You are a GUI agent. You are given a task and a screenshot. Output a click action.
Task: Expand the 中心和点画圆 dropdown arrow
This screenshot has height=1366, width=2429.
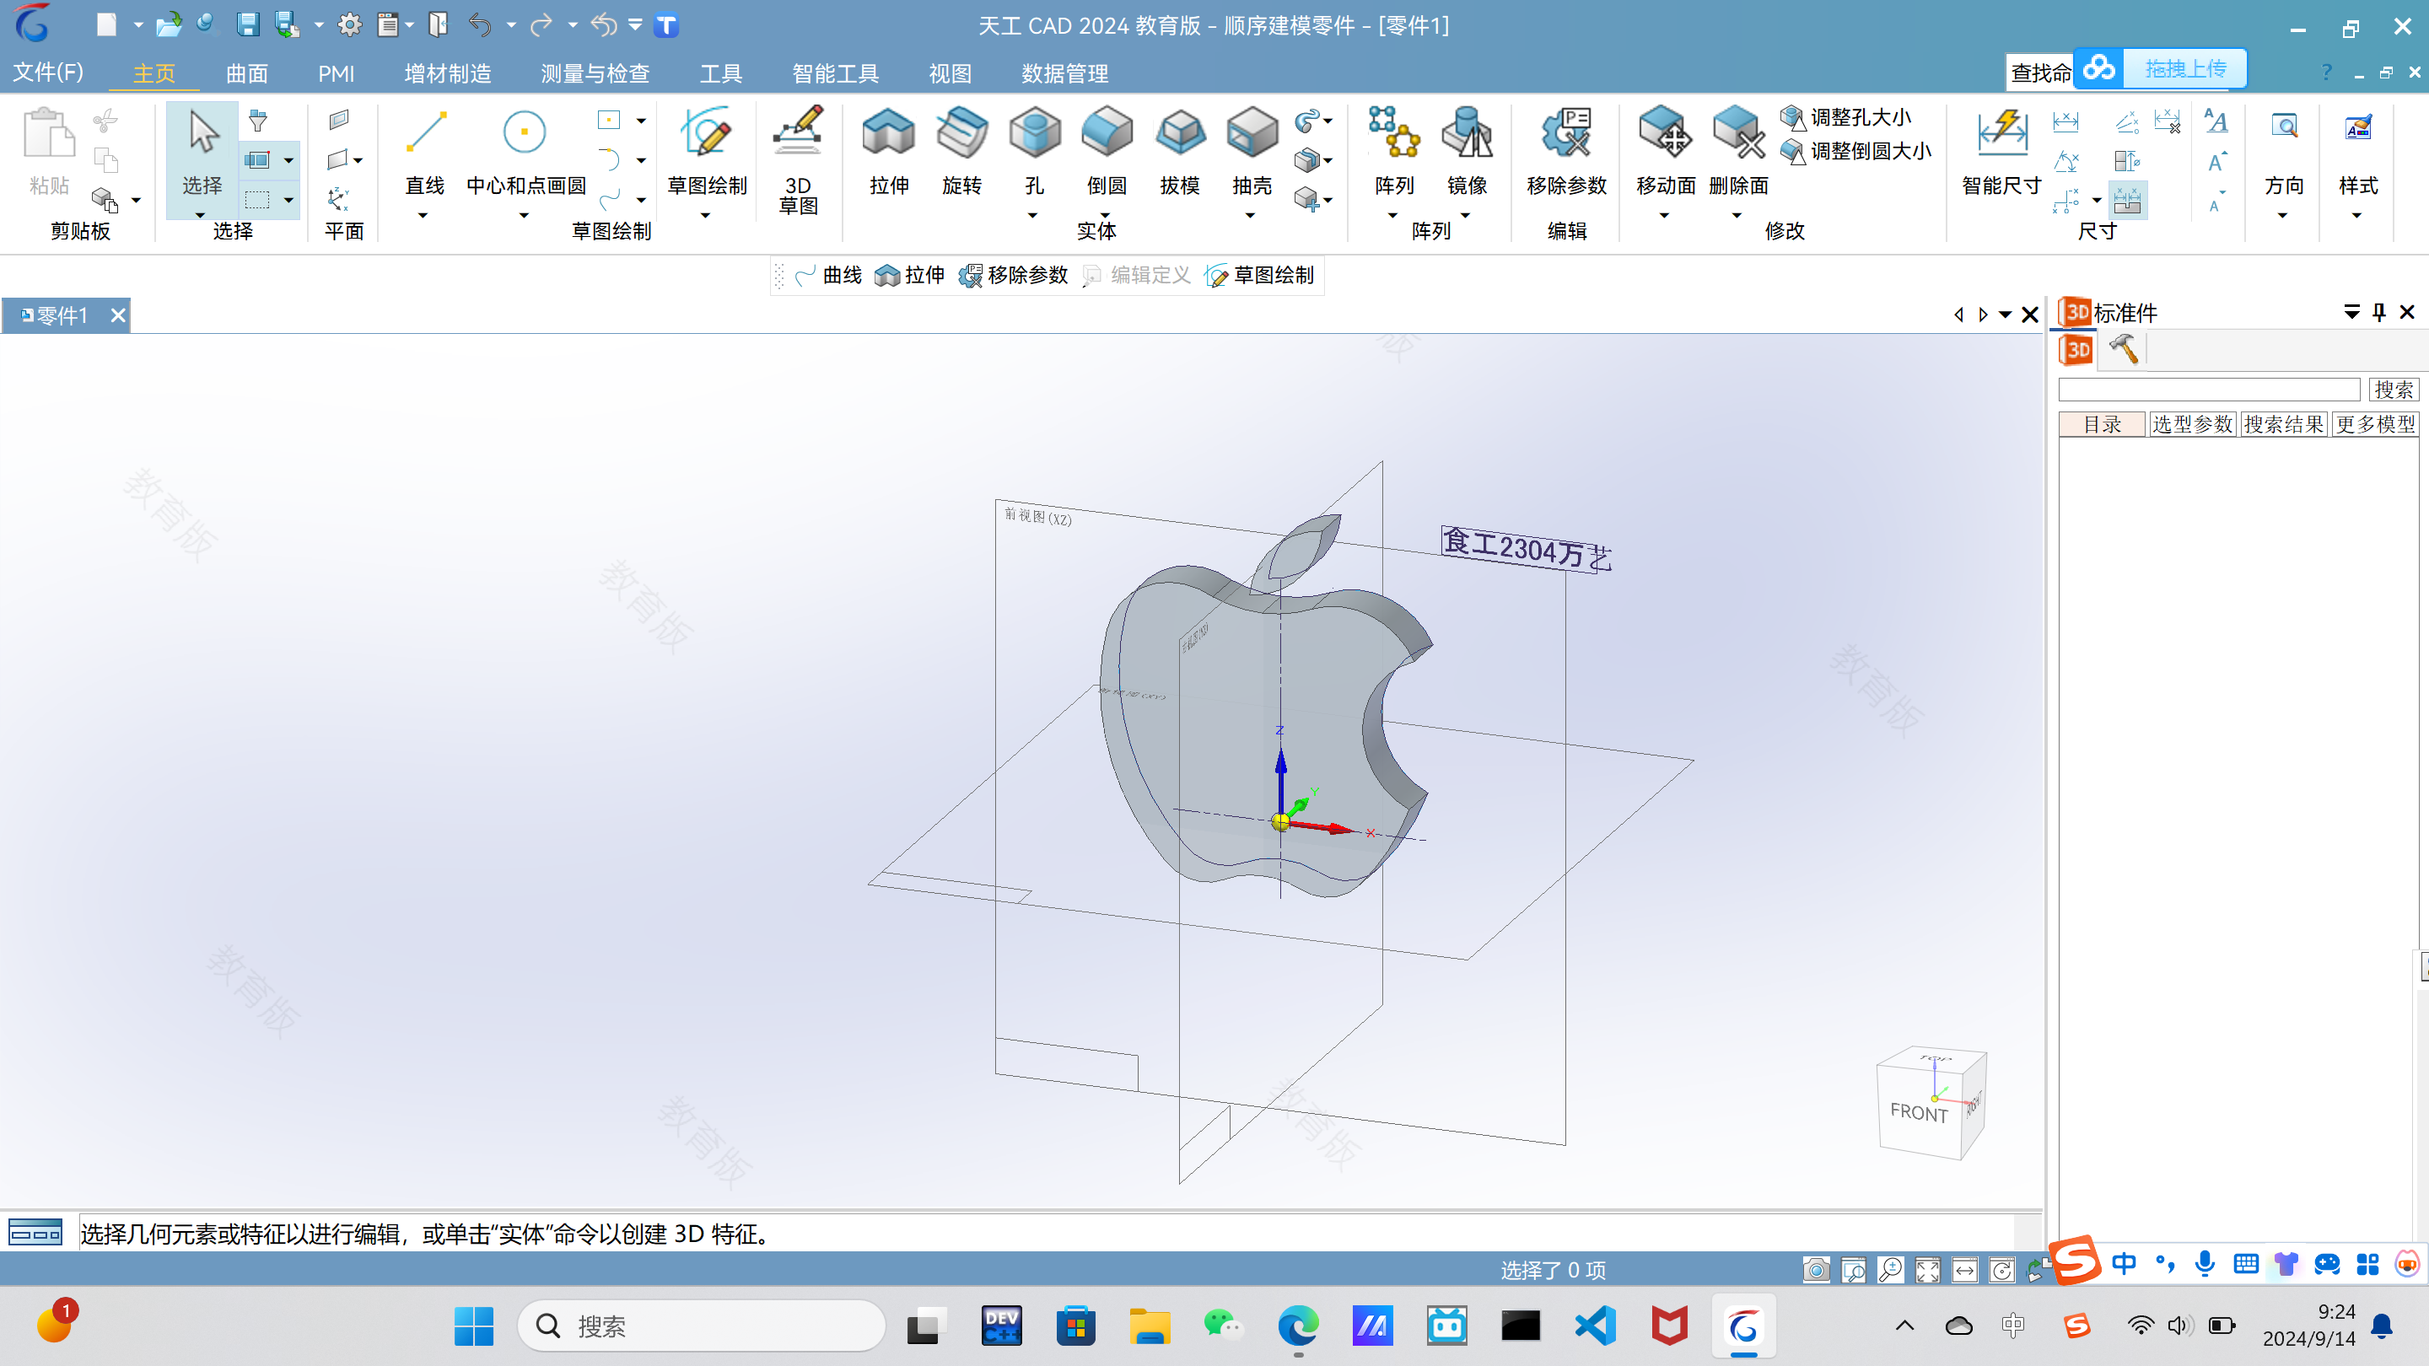(x=525, y=216)
